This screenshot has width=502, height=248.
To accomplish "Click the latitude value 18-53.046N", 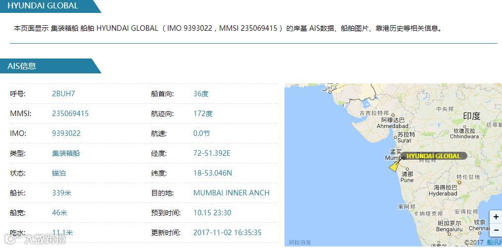I will (213, 173).
